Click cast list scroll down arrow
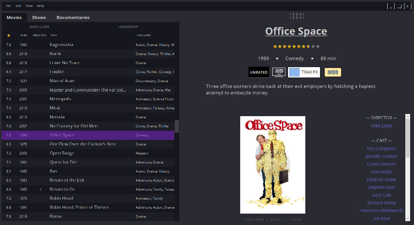Screen dimensions: 414x225 [x=408, y=219]
